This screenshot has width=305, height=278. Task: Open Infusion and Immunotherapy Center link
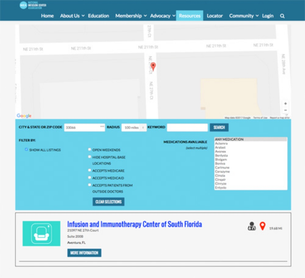[135, 224]
